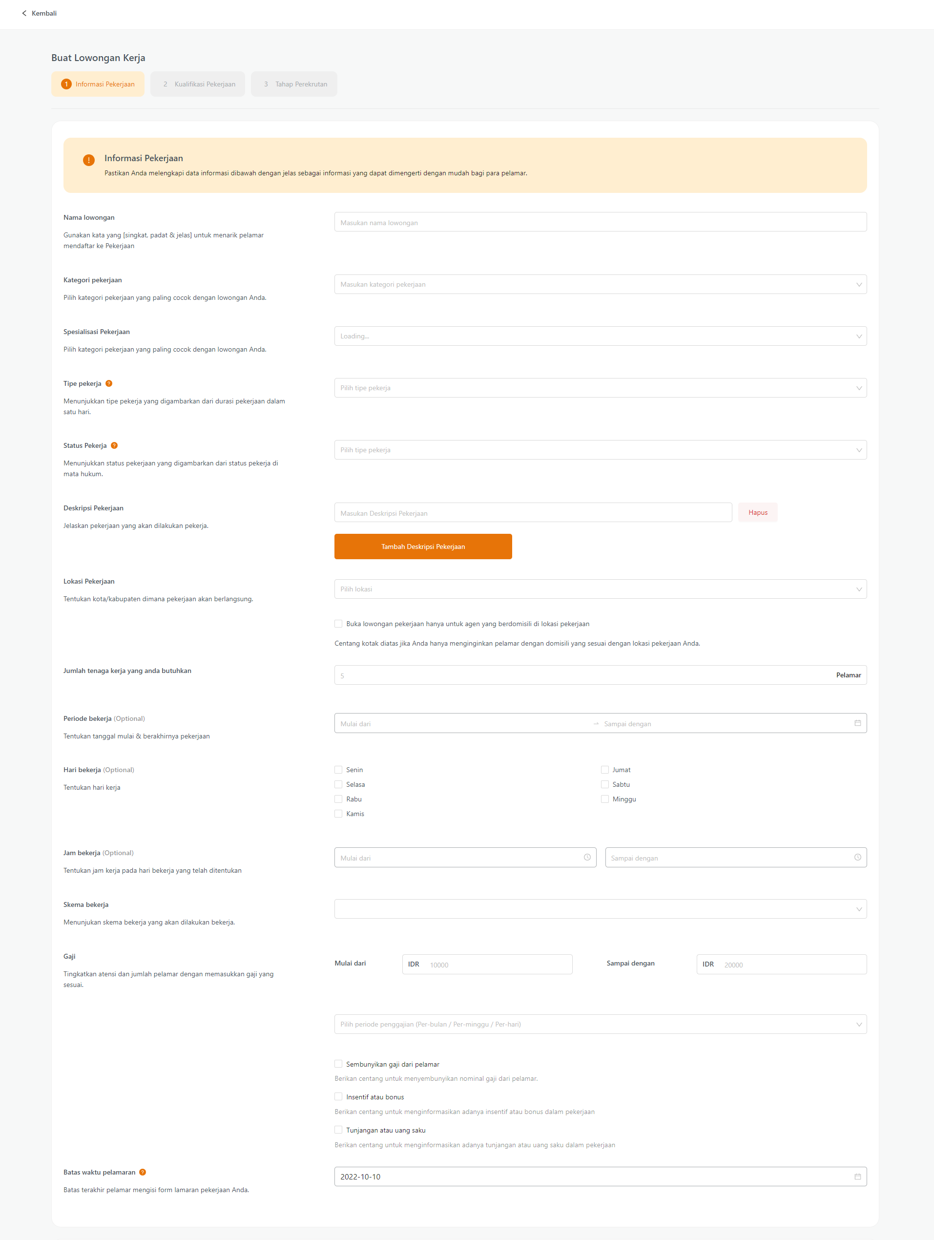Check Buka lowongan hanya untuk agen berdomisili checkbox
The image size is (934, 1240).
click(338, 624)
